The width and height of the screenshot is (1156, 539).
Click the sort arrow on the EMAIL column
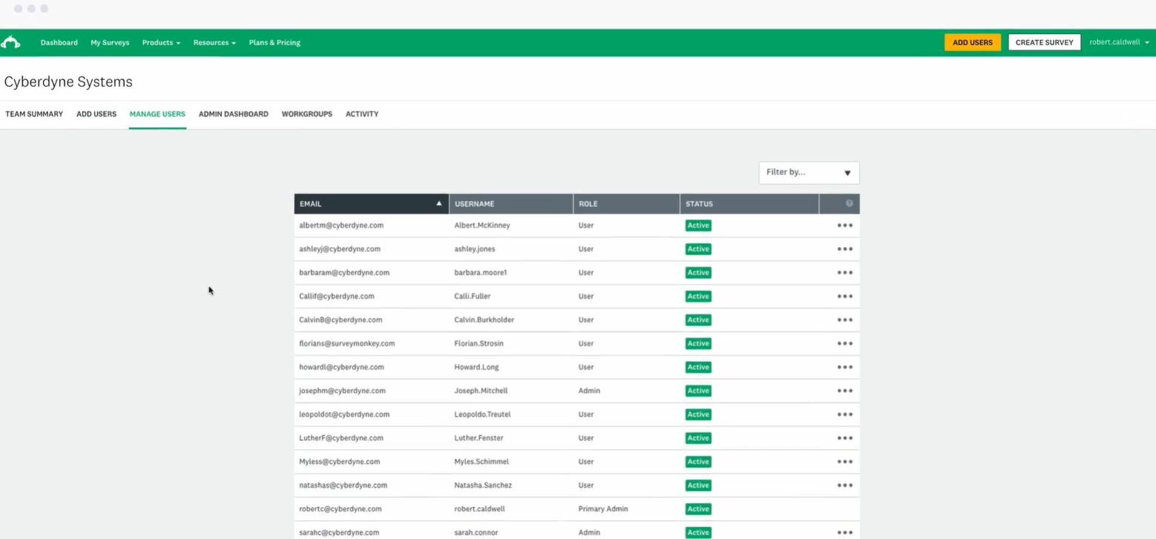pos(439,202)
